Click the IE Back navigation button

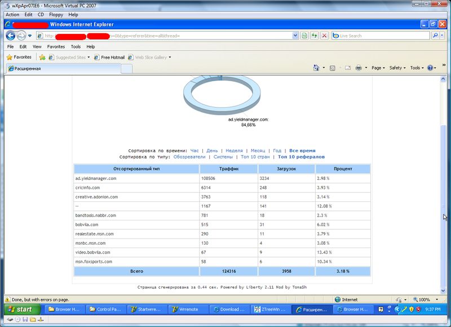[x=11, y=36]
